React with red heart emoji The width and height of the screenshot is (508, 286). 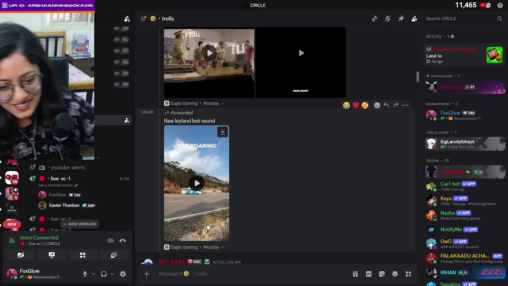coord(356,105)
